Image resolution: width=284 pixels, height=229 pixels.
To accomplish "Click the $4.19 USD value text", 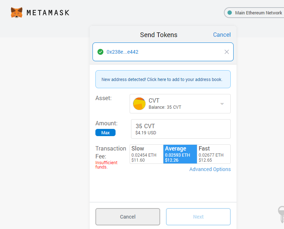I will click(x=146, y=133).
